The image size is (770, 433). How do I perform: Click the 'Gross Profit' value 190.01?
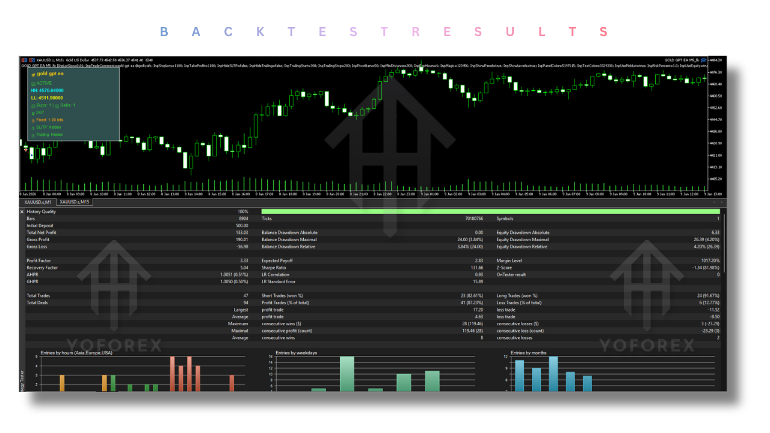tap(242, 240)
